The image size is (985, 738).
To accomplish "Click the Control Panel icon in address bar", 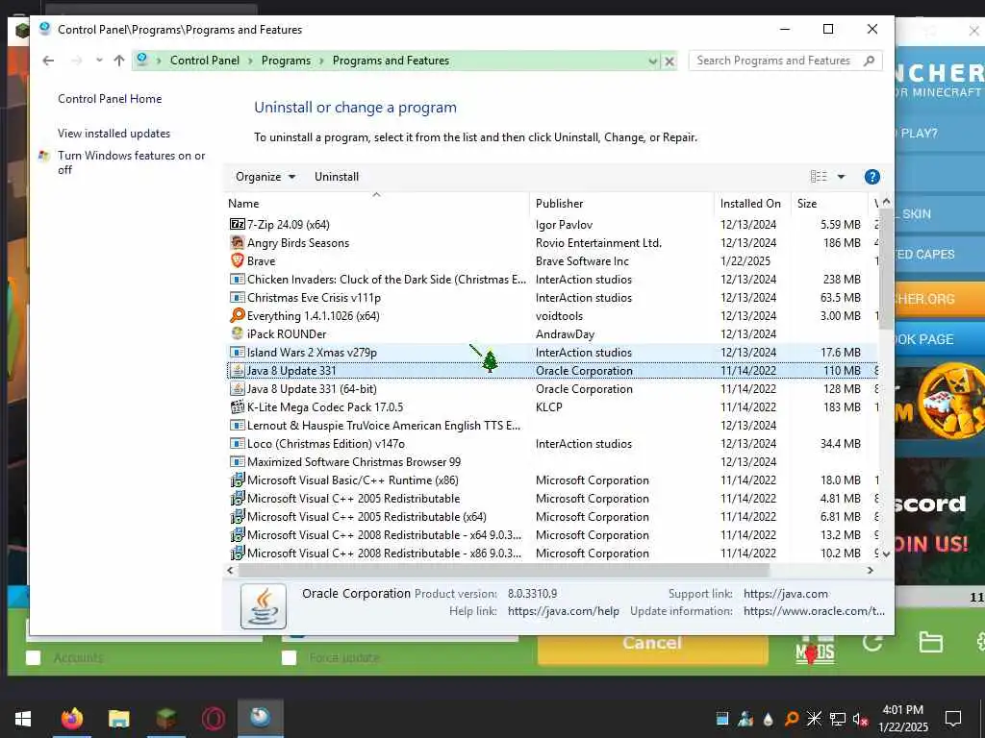I will pyautogui.click(x=142, y=60).
